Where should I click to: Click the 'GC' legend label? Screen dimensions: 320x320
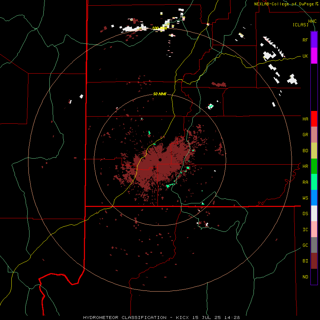(x=305, y=245)
